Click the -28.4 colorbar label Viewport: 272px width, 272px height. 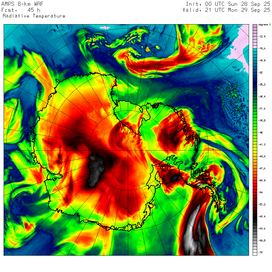tap(262, 97)
